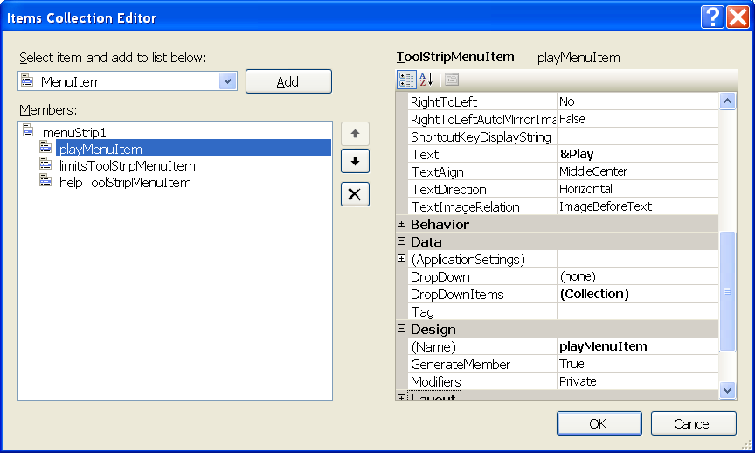Screen dimensions: 755x453
Task: Click the Add button
Action: 288,81
